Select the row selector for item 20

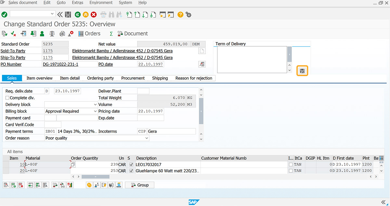(x=6, y=171)
